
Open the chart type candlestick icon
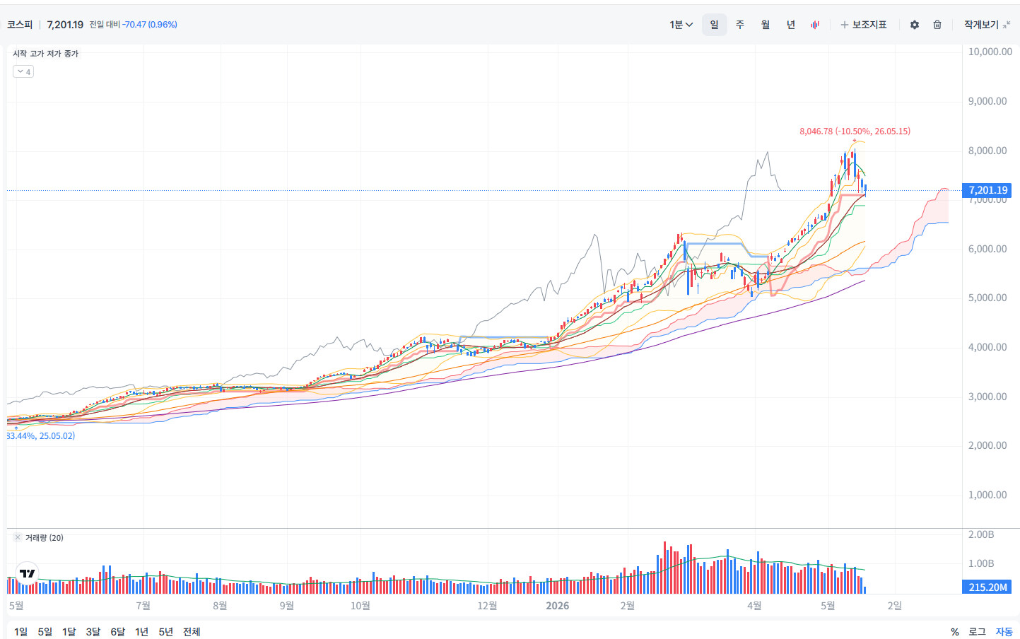click(815, 25)
